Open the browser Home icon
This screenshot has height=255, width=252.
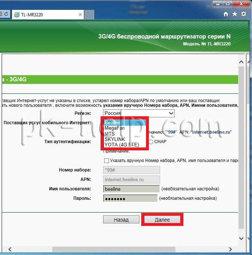(225, 14)
